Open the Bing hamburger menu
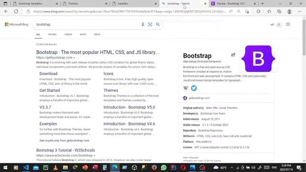 point(288,24)
